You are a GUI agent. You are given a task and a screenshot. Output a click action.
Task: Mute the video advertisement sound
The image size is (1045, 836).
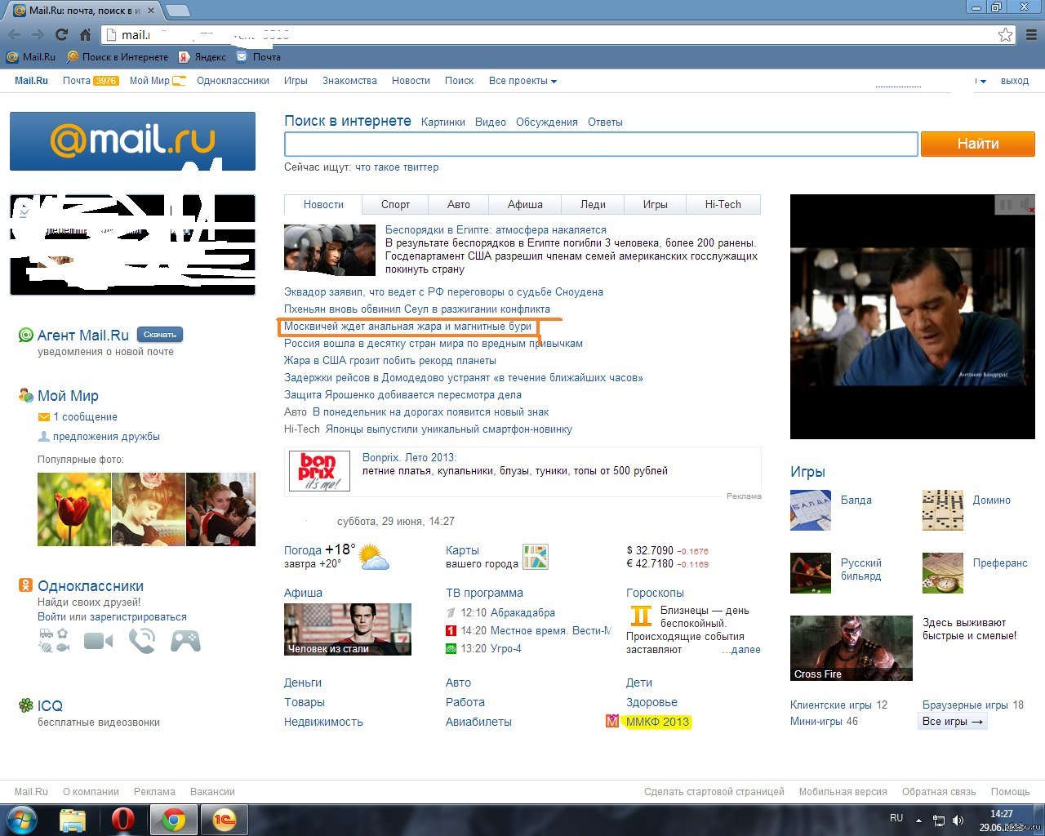[1025, 204]
